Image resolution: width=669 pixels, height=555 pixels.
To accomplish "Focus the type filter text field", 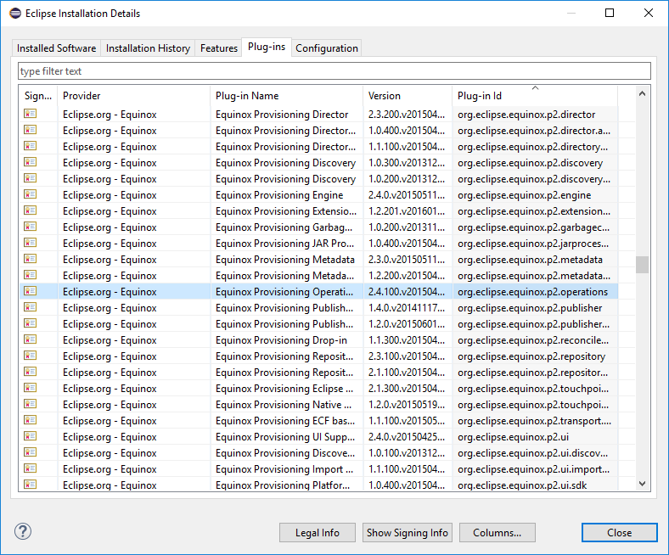I will [x=334, y=71].
